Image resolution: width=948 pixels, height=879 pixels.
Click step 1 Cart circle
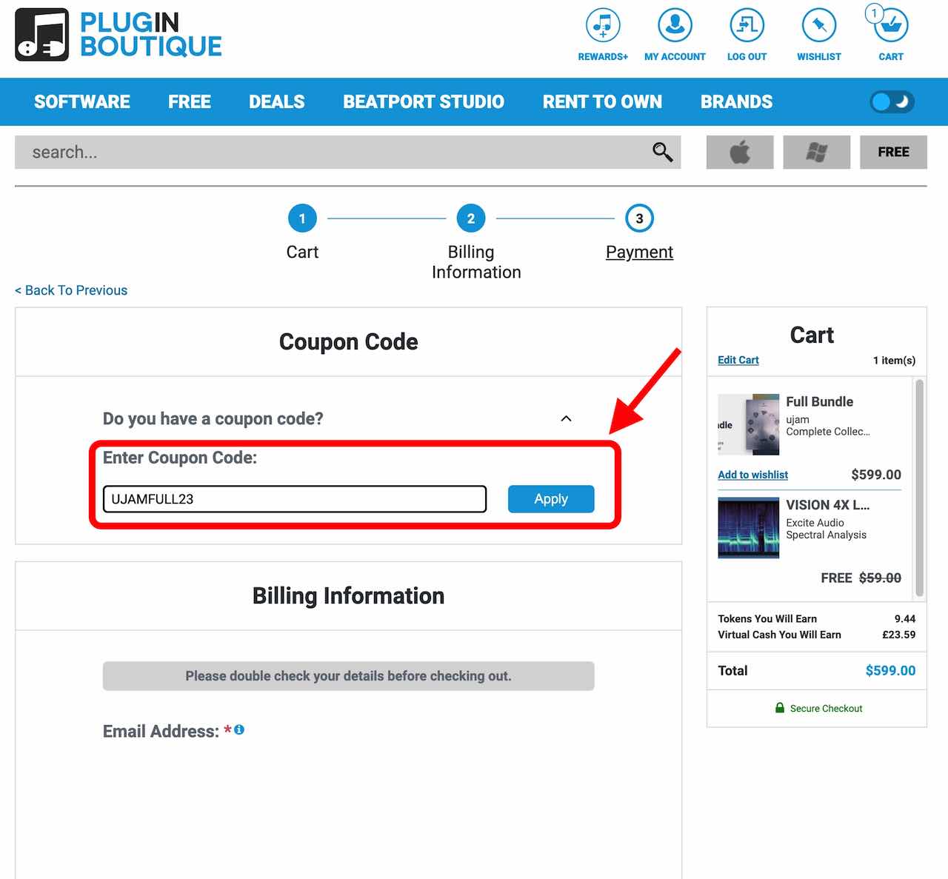302,218
